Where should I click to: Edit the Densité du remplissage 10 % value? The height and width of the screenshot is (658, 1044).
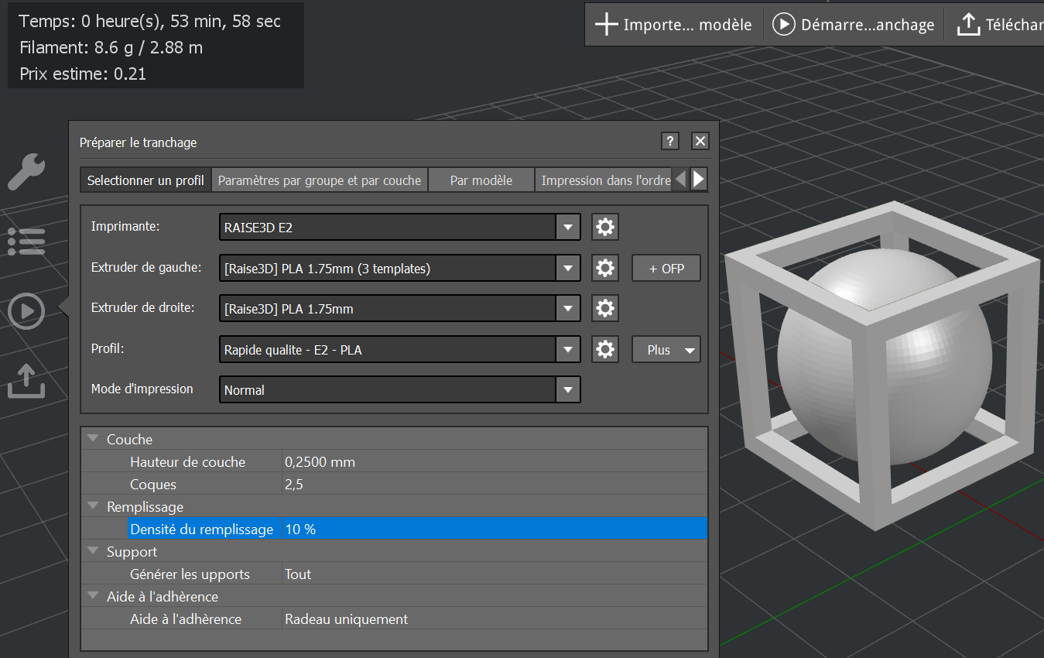tap(495, 529)
